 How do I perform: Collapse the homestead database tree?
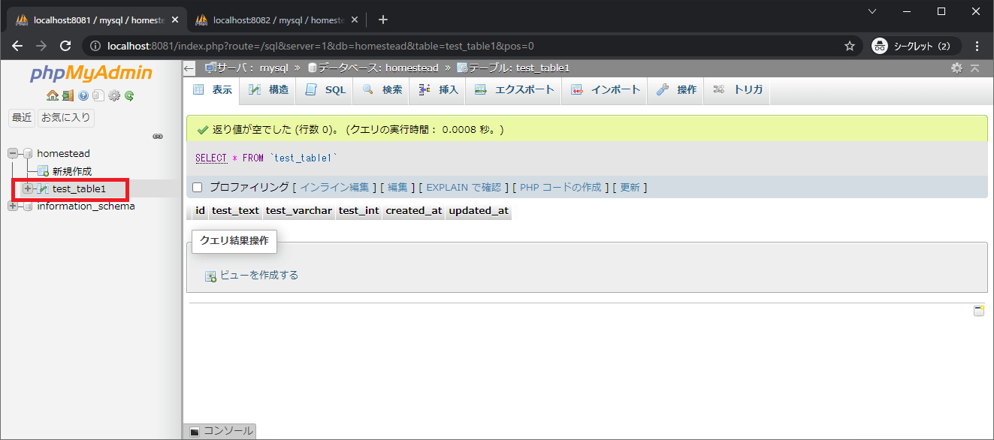pyautogui.click(x=13, y=153)
